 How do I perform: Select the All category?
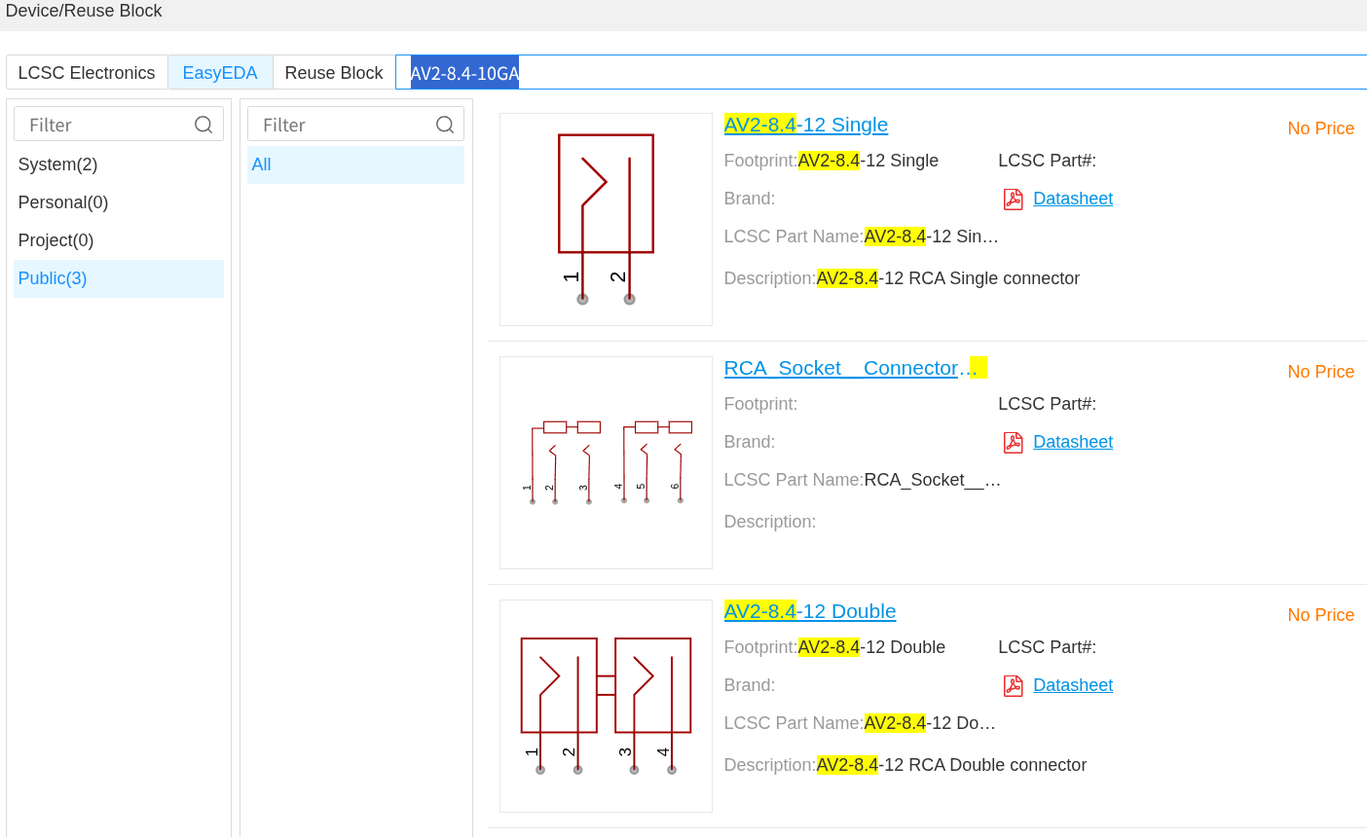point(355,164)
